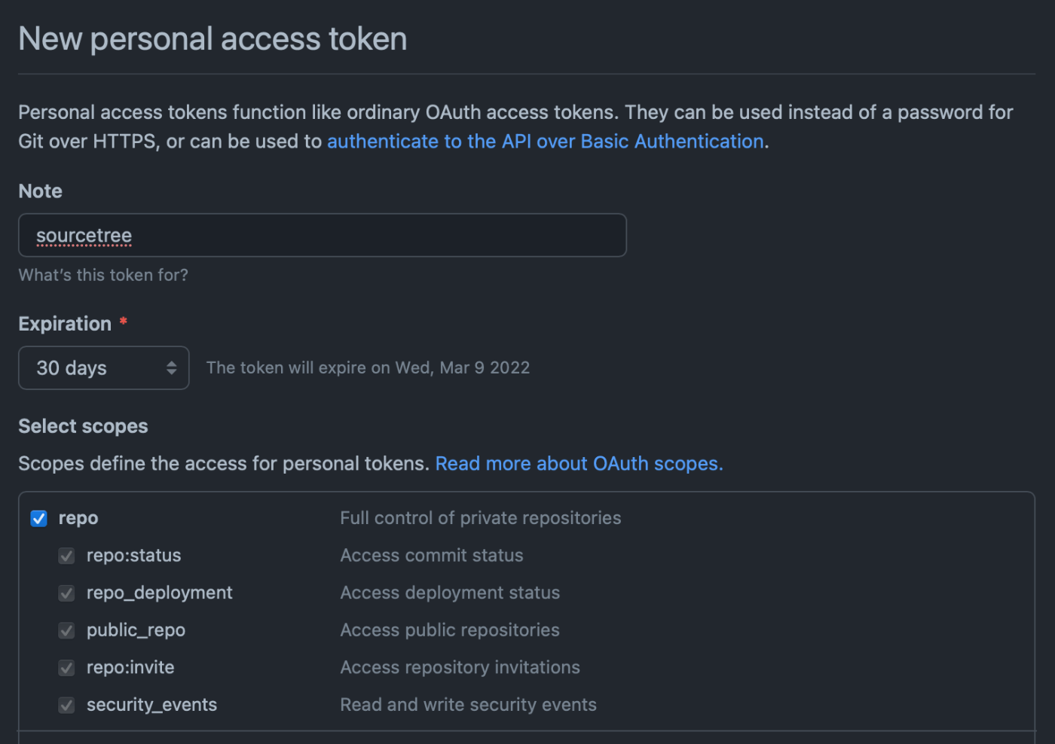Toggle the security_events checkbox
The image size is (1055, 744).
click(x=67, y=706)
